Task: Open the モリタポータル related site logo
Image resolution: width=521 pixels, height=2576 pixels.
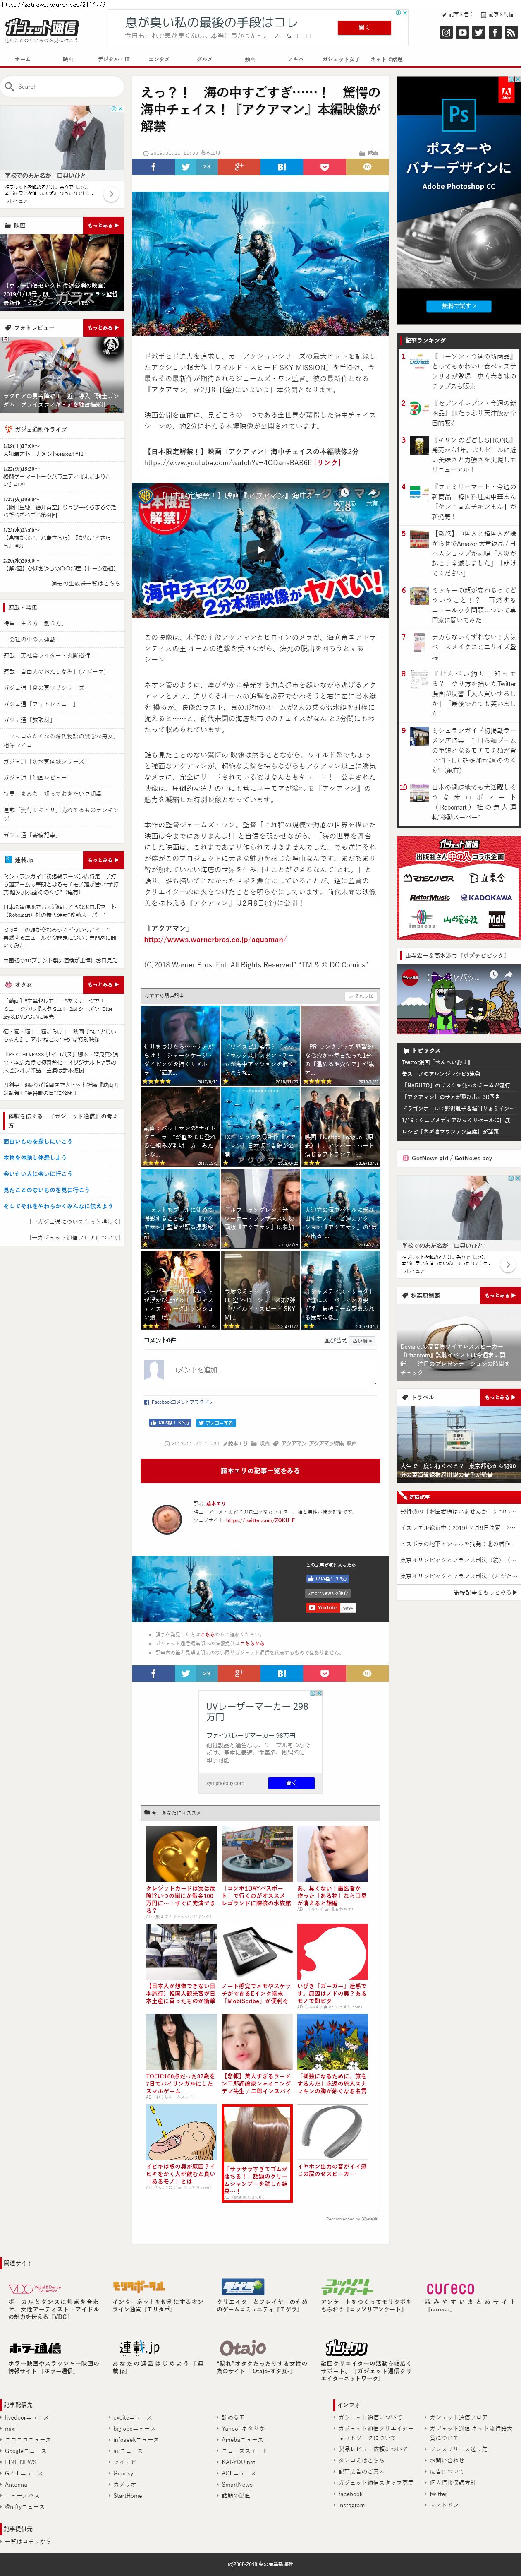Action: (x=139, y=2288)
